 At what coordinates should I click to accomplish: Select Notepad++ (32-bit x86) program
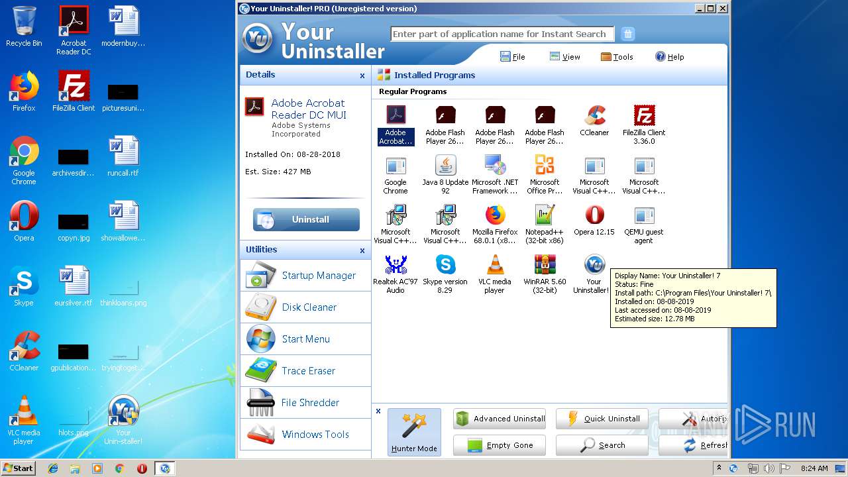[x=545, y=225]
